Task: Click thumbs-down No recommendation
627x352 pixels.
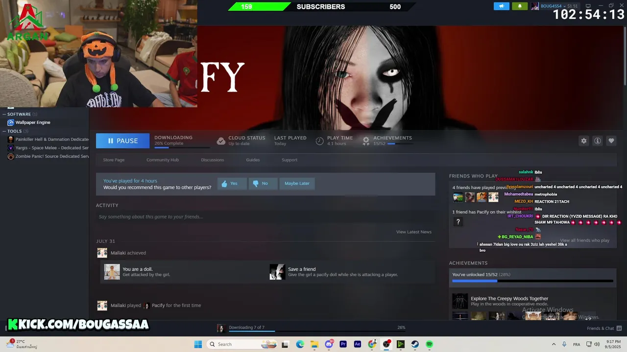Action: point(263,183)
